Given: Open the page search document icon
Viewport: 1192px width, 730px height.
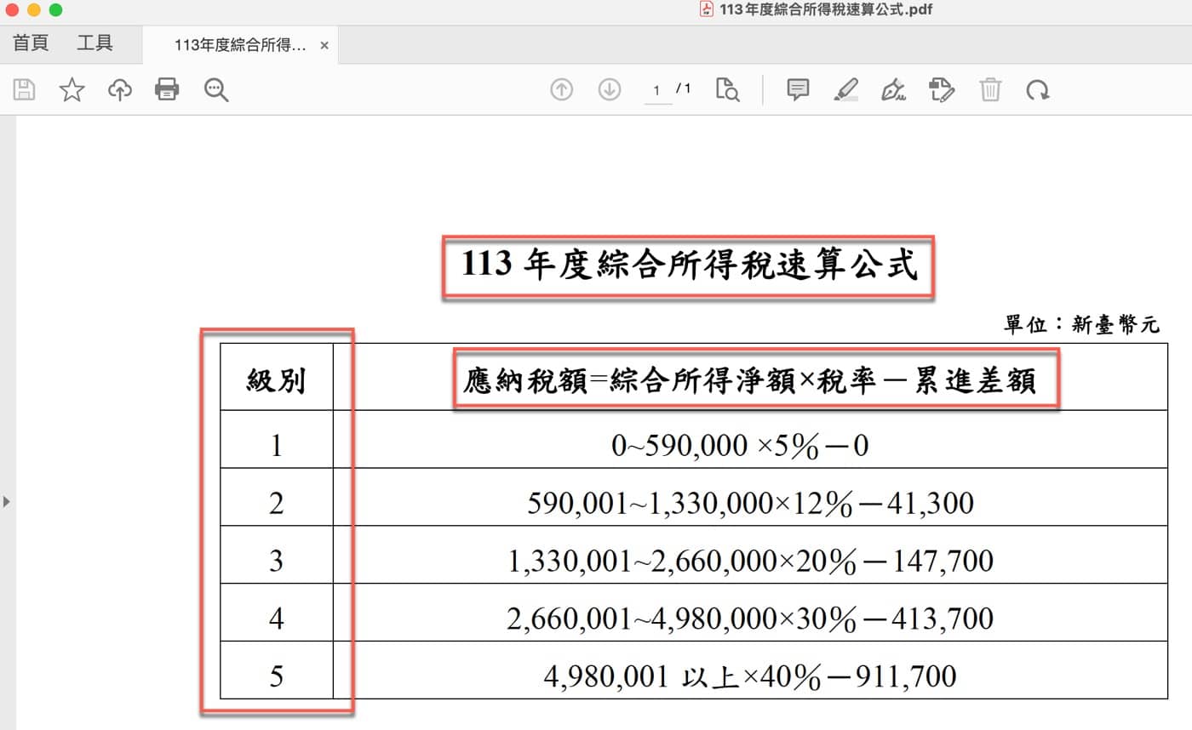Looking at the screenshot, I should tap(728, 90).
